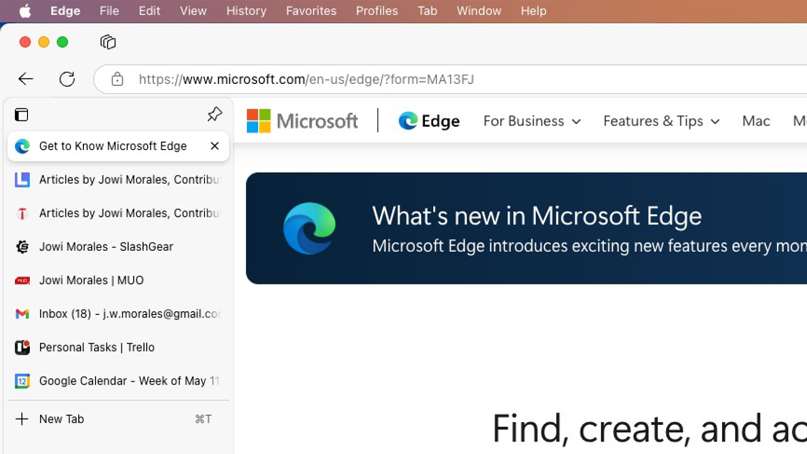Expand the Features & Tips dropdown

point(661,121)
